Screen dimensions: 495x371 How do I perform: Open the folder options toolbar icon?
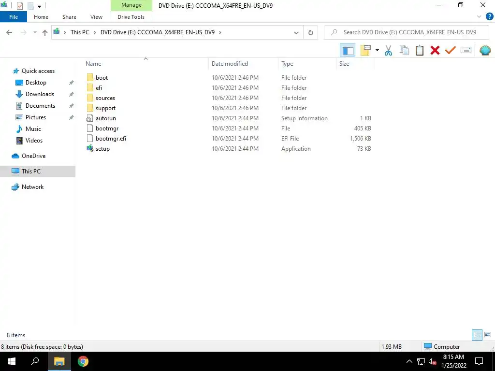[365, 50]
